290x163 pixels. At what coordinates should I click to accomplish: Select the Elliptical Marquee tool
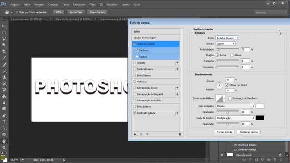(4, 33)
